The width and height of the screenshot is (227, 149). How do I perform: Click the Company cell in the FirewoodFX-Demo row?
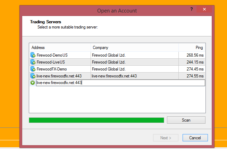(108, 69)
